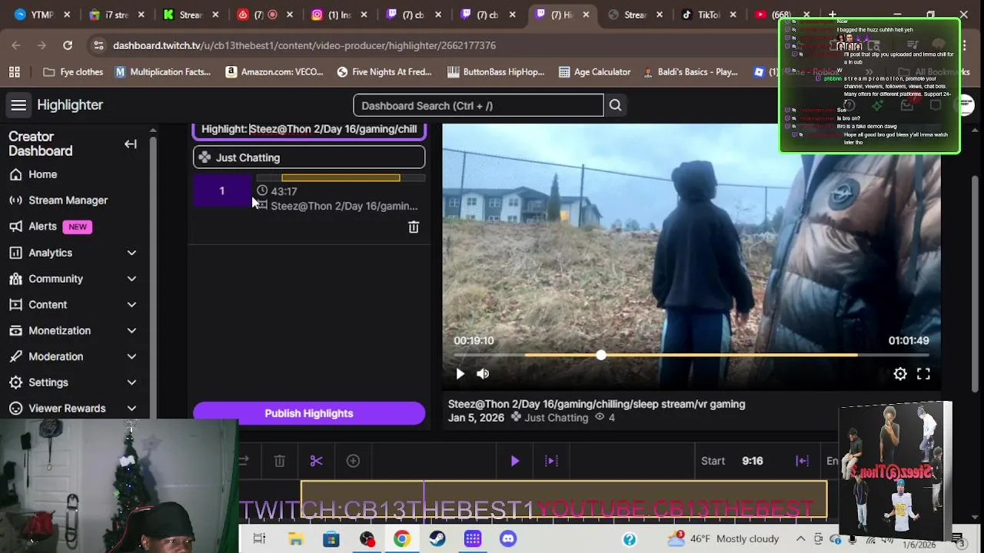The height and width of the screenshot is (553, 984).
Task: Click the Just Chatting link under video
Action: click(556, 418)
